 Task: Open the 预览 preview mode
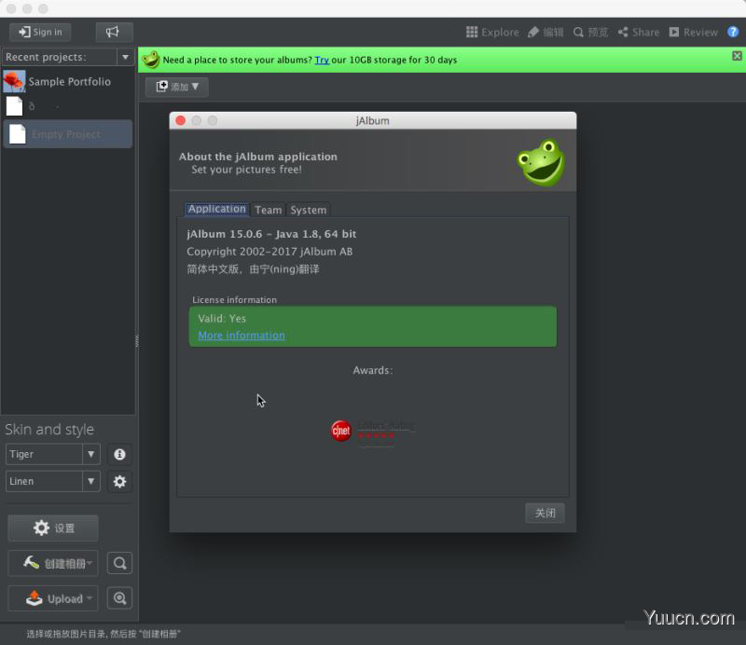pyautogui.click(x=591, y=32)
